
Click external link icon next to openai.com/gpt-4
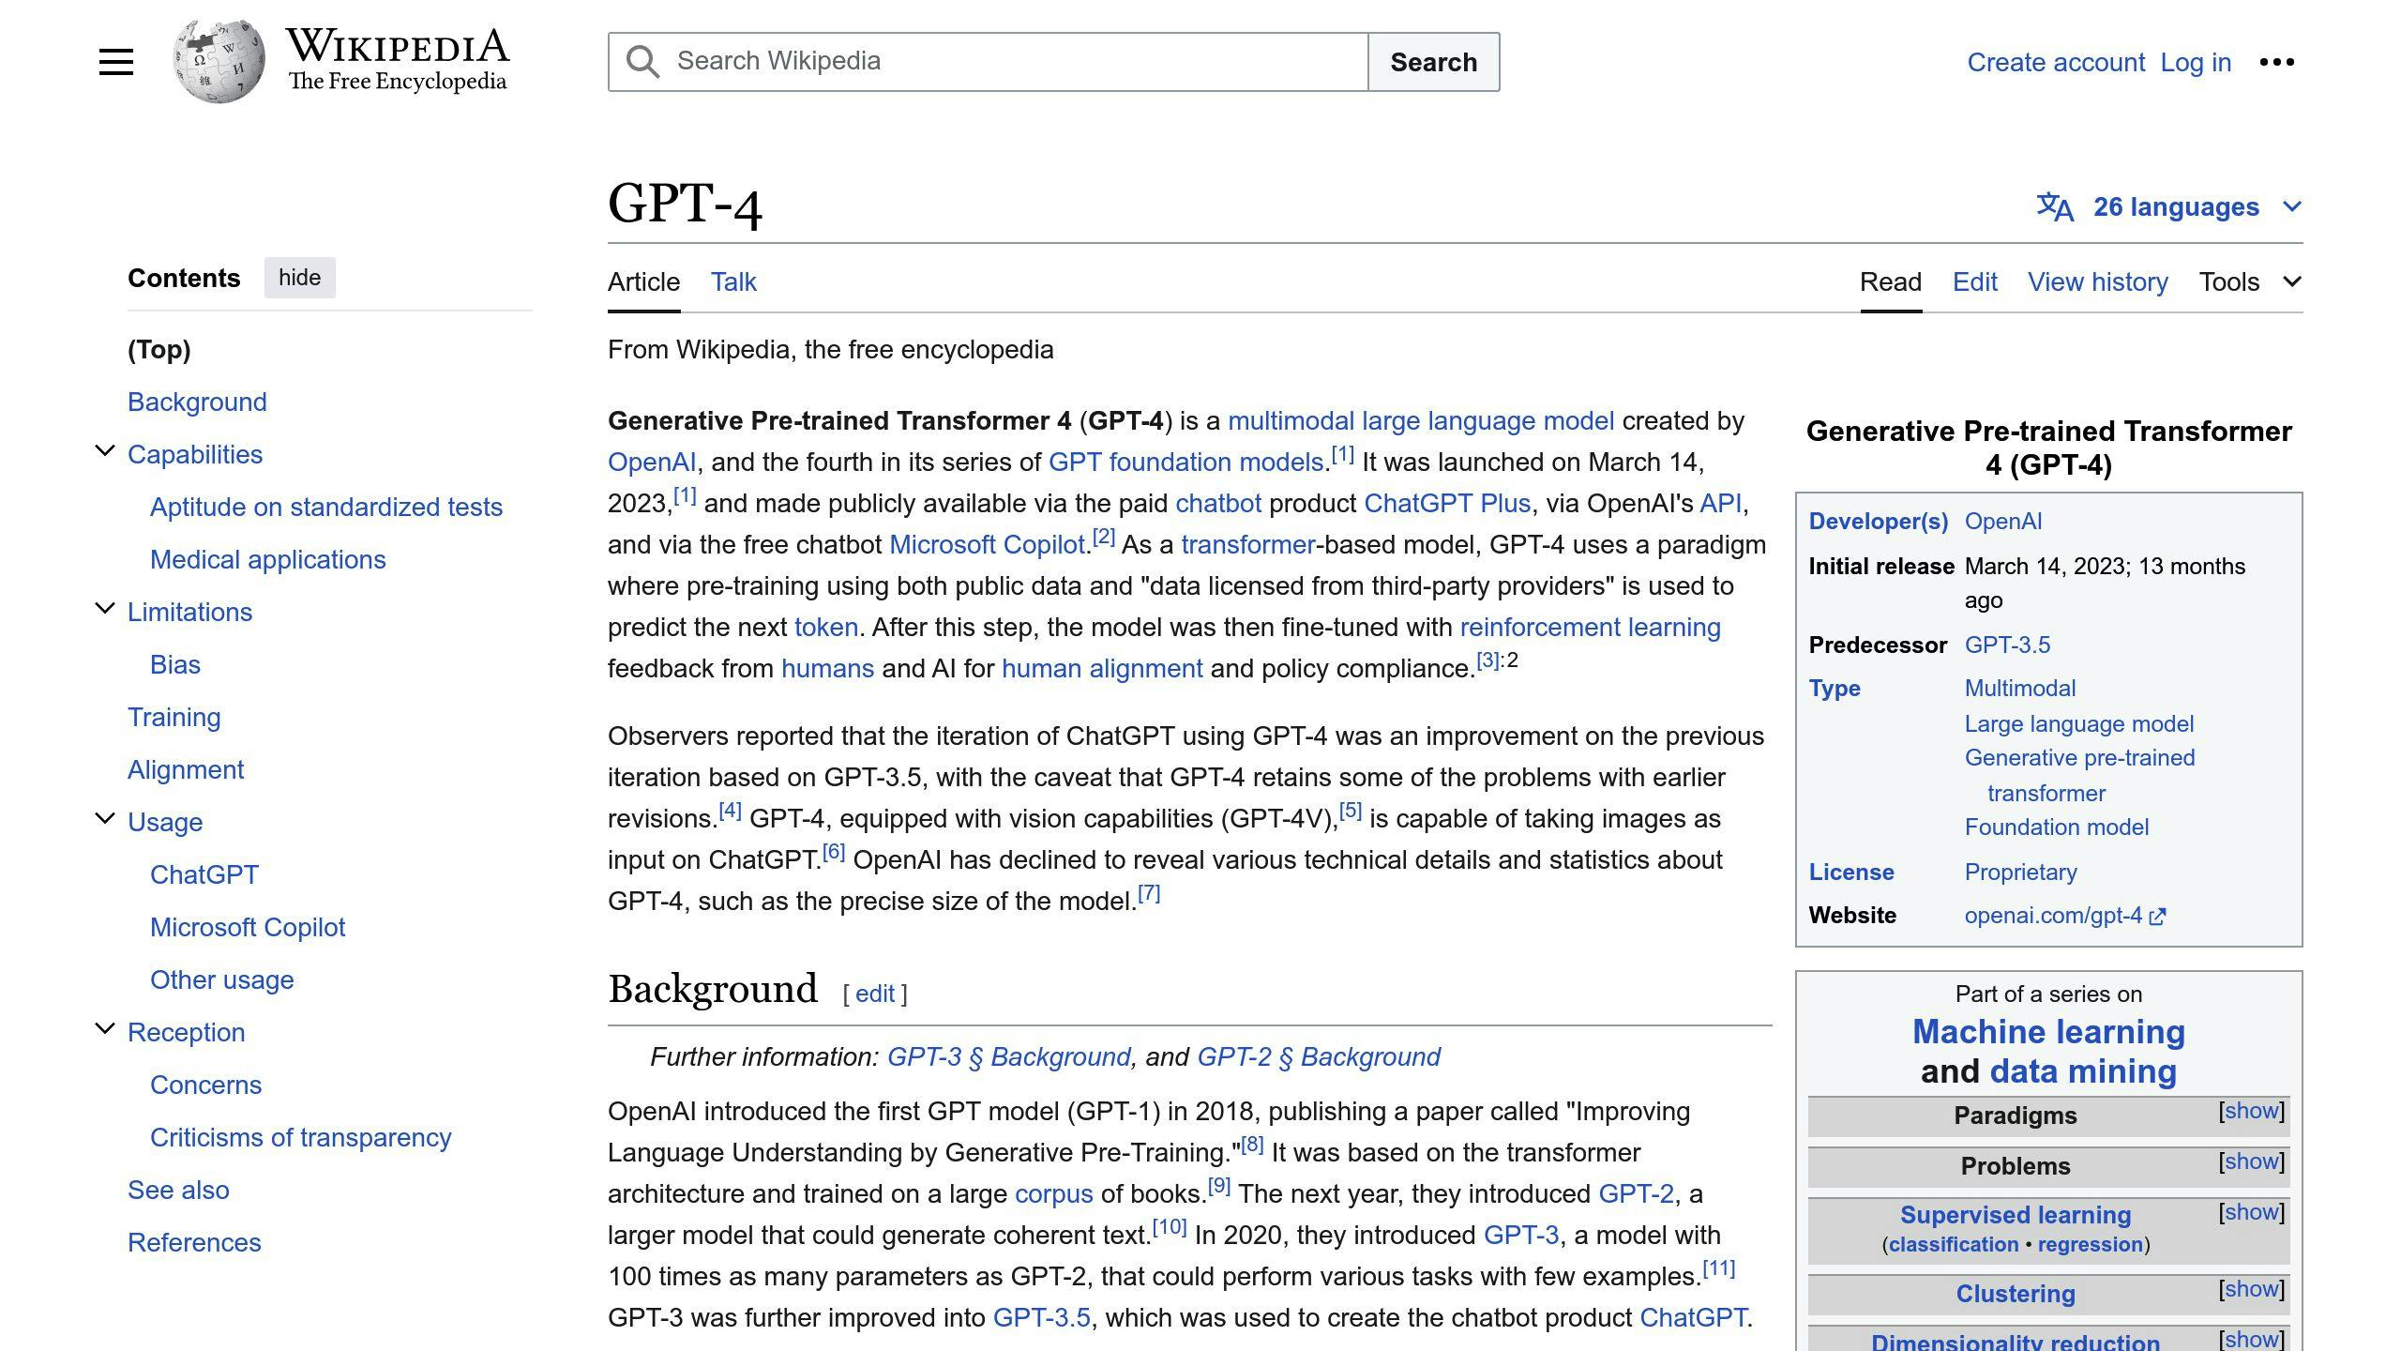point(2157,917)
